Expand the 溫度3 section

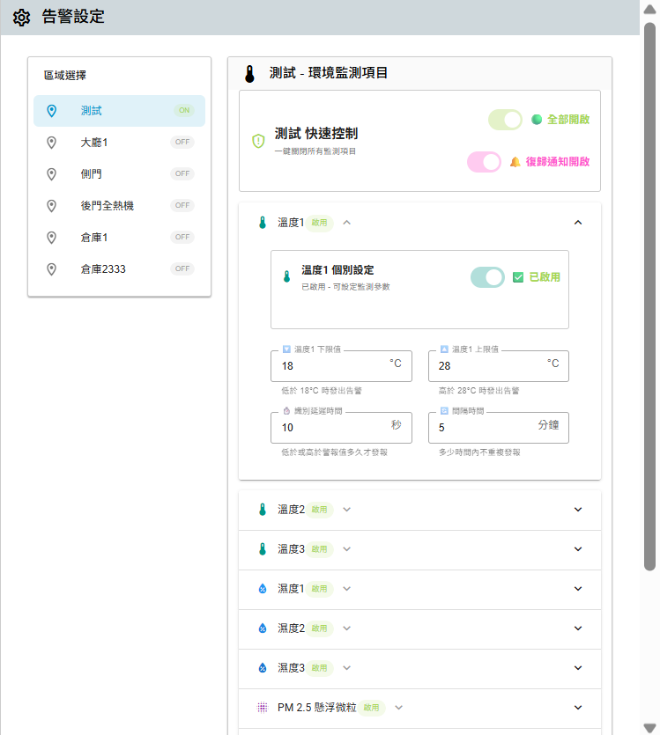click(578, 548)
